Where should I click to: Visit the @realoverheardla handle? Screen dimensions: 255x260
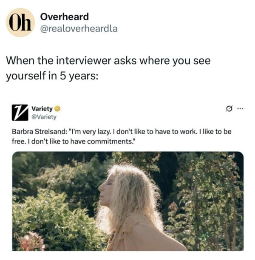tap(79, 28)
